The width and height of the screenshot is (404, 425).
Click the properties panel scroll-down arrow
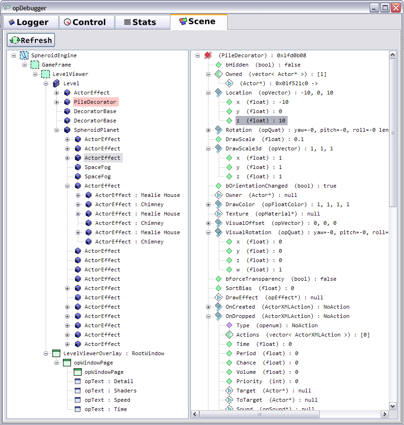392,405
